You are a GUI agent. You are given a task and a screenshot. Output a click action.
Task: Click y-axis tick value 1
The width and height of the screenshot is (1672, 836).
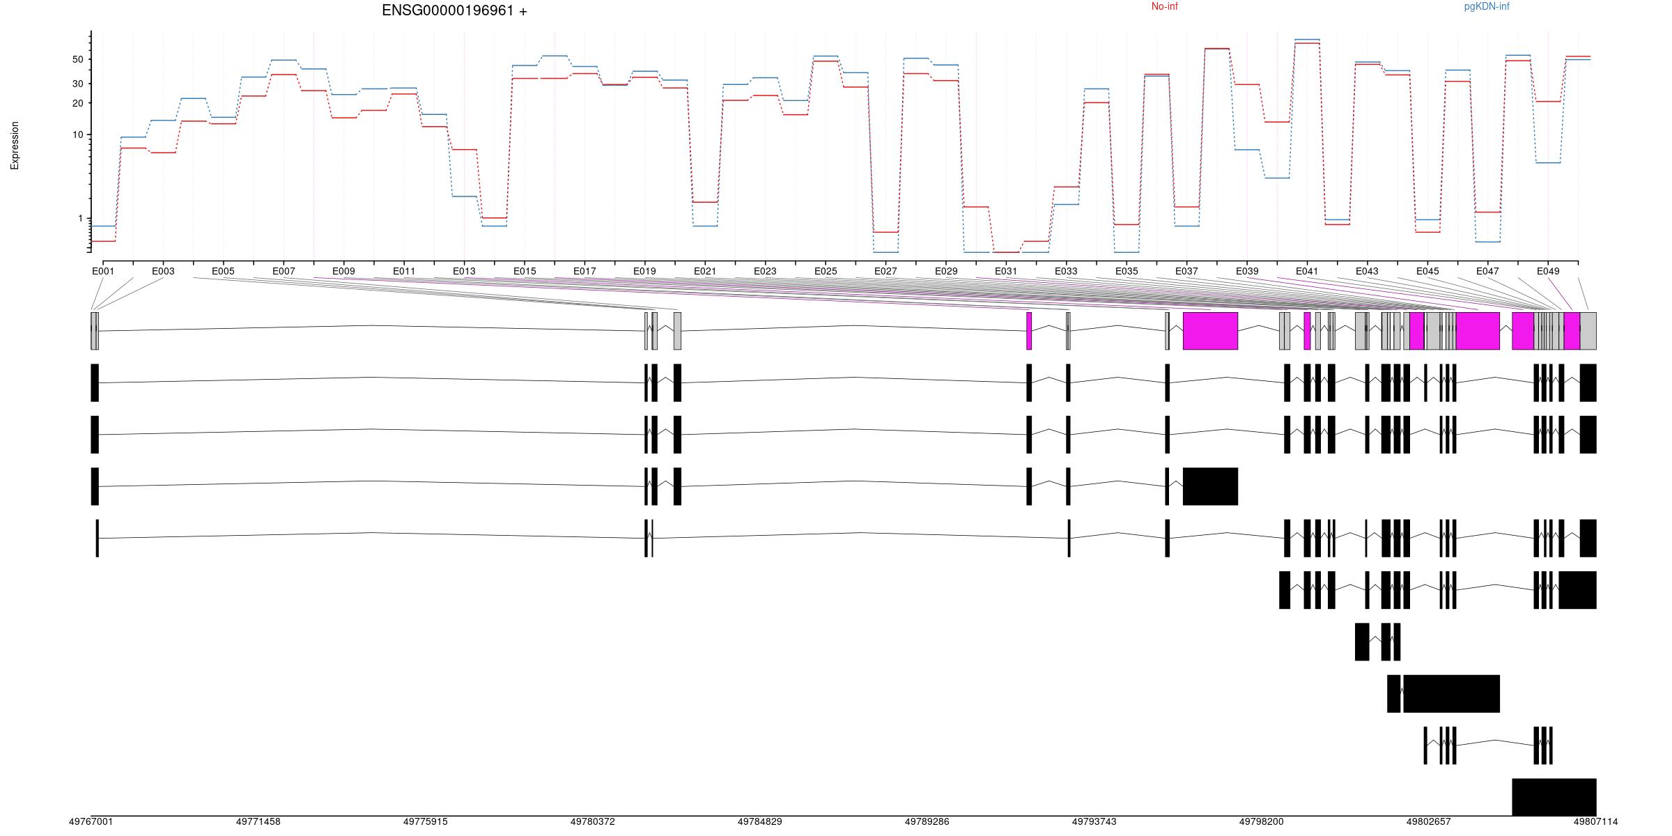pyautogui.click(x=80, y=218)
